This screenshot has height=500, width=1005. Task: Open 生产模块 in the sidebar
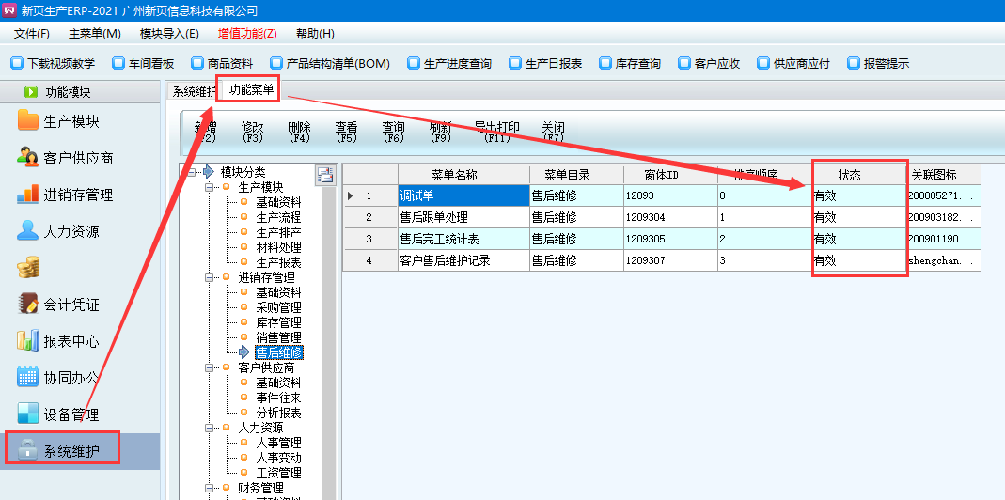pos(71,121)
